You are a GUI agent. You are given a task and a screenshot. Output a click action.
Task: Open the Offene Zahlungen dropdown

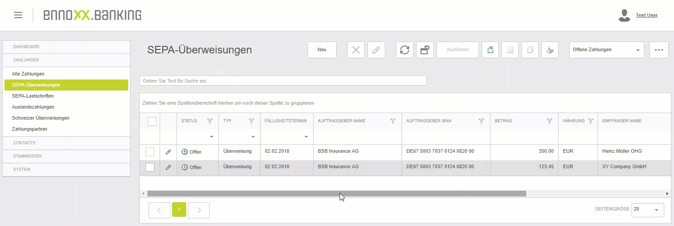[606, 50]
